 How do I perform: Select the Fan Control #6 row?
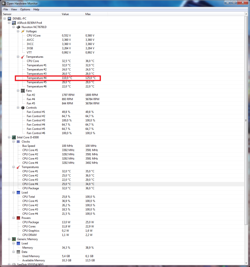pyautogui.click(x=123, y=133)
